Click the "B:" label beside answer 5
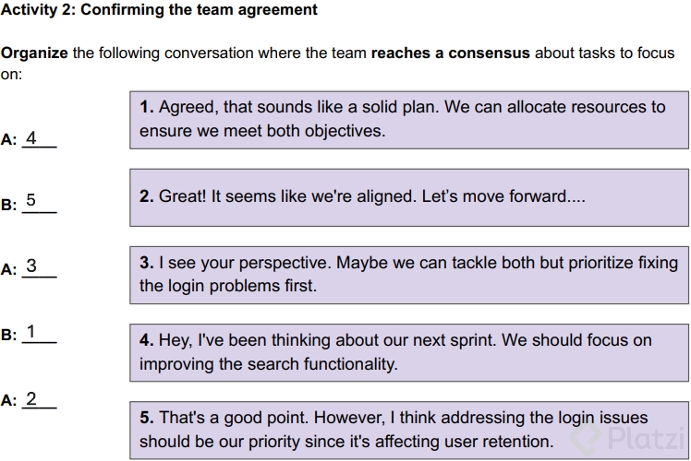Screen dimensions: 691x461 (x=9, y=205)
